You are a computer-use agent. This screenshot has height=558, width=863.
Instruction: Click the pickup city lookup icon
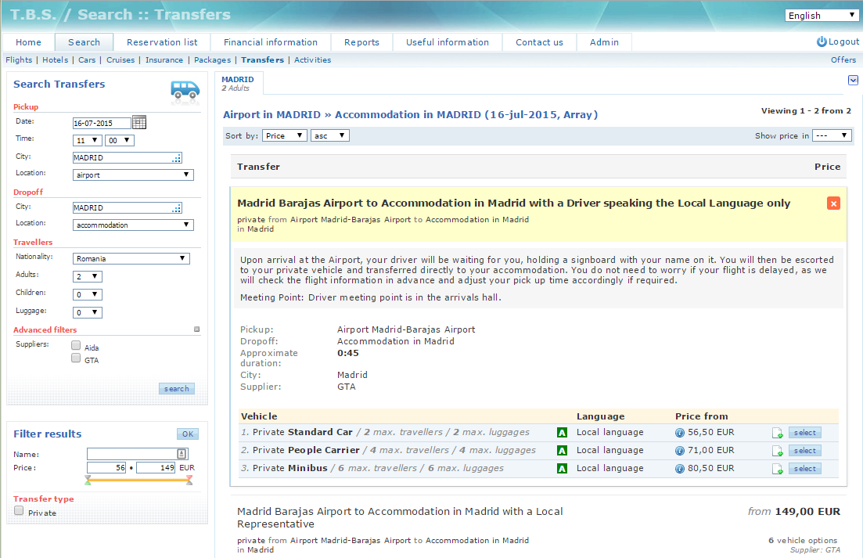click(177, 158)
